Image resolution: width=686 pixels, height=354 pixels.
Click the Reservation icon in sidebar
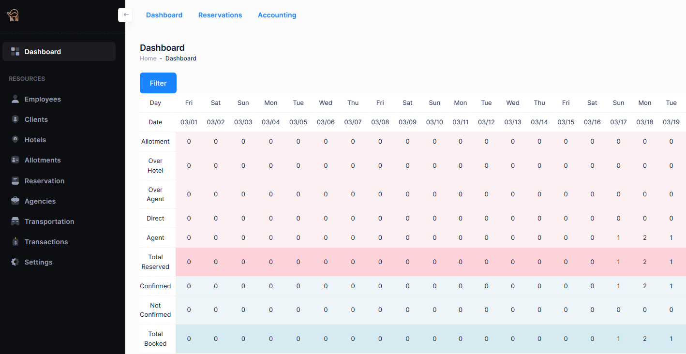pos(15,181)
